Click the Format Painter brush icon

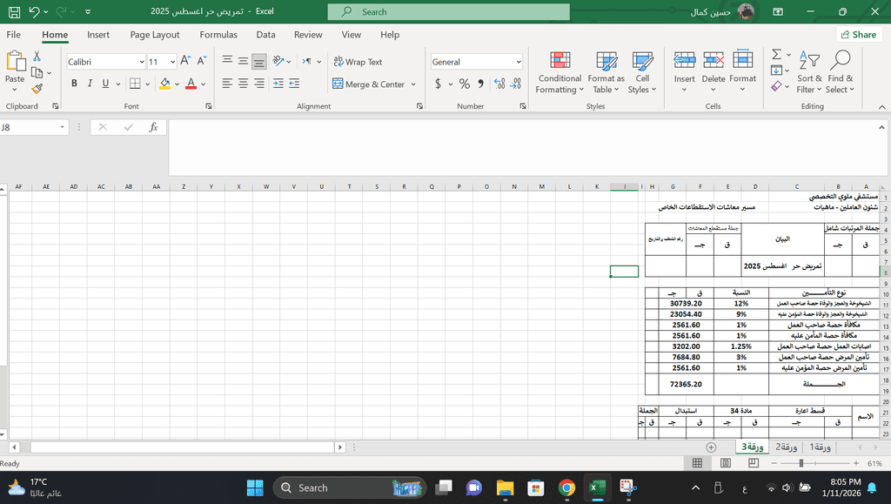point(37,89)
